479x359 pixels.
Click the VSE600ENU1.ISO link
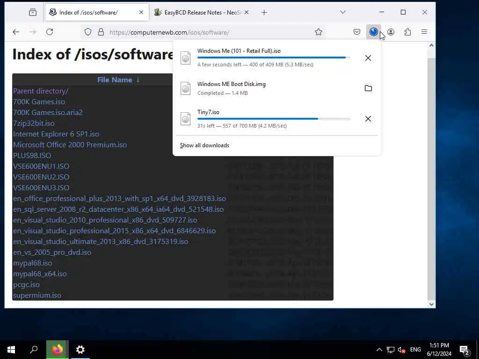pos(41,166)
